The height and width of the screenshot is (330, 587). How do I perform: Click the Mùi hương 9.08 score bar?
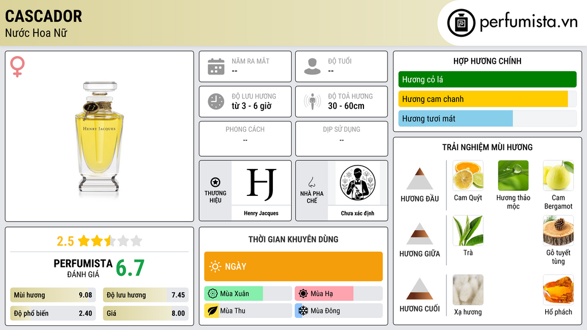53,295
